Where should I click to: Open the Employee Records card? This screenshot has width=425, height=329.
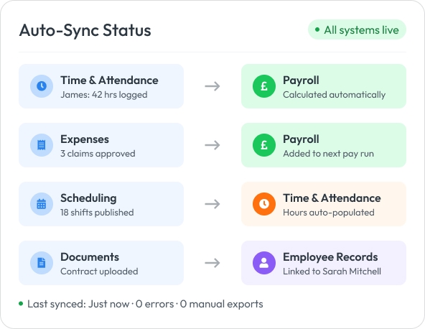coord(324,263)
